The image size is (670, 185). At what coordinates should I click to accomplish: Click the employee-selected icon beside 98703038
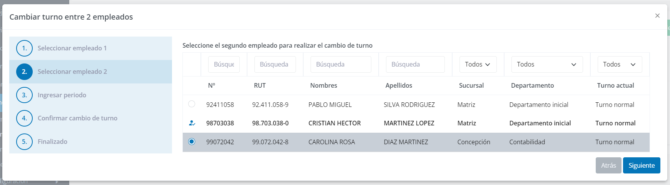[x=192, y=123]
